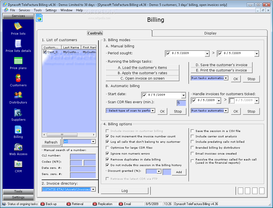Open the Log button
273x208 pixels.
tap(125, 191)
